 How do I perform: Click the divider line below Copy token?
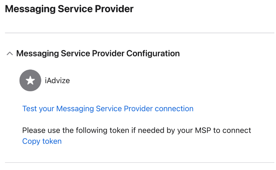tap(139, 162)
